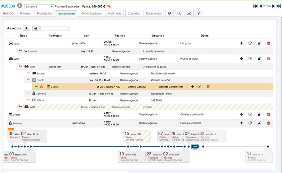Print the events list
The image size is (282, 173).
(x=36, y=28)
